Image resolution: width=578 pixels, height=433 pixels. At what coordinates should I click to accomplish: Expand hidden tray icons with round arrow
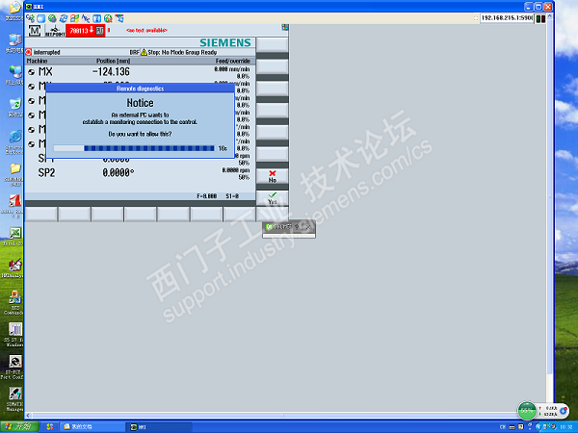click(x=538, y=426)
